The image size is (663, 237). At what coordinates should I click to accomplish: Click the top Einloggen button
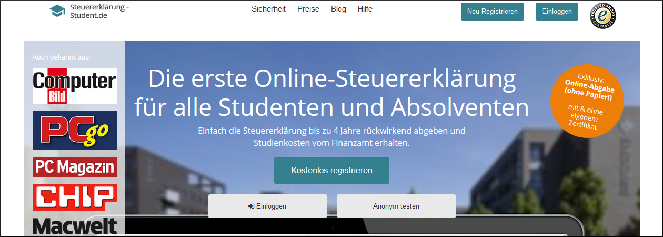click(557, 12)
